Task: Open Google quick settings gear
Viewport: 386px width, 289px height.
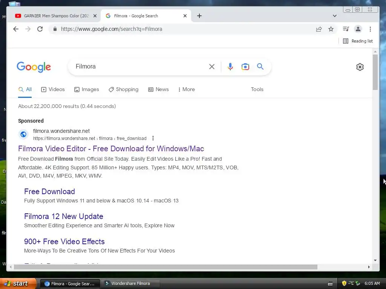Action: 360,67
